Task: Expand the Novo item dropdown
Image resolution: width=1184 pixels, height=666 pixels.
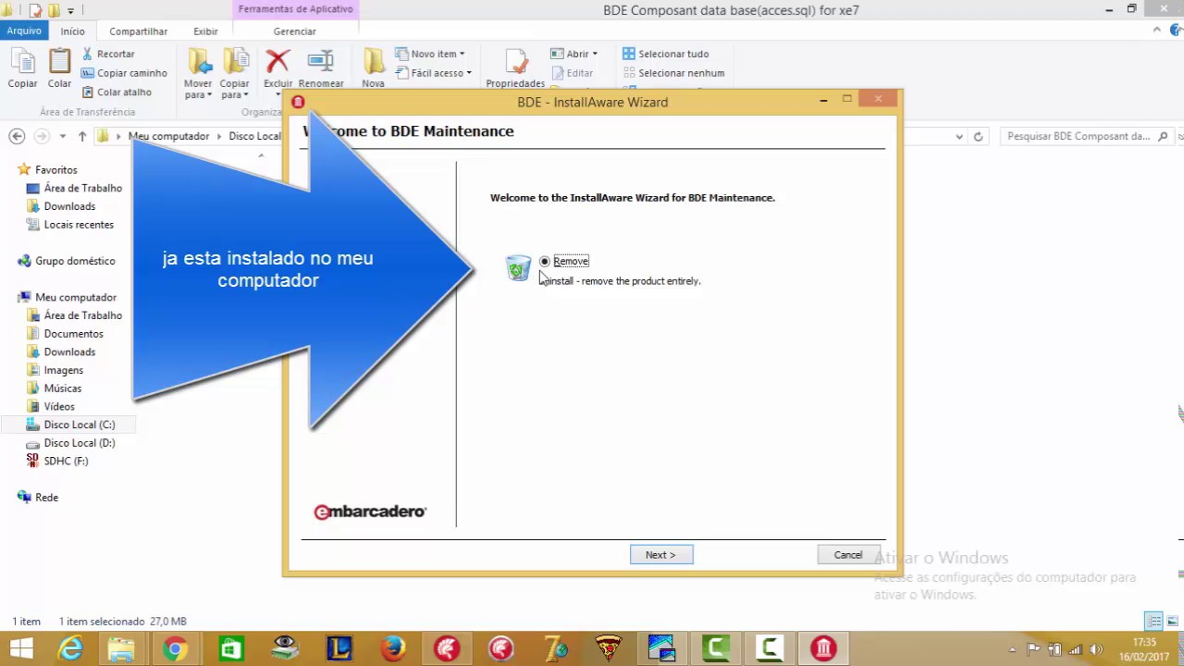Action: (x=430, y=54)
